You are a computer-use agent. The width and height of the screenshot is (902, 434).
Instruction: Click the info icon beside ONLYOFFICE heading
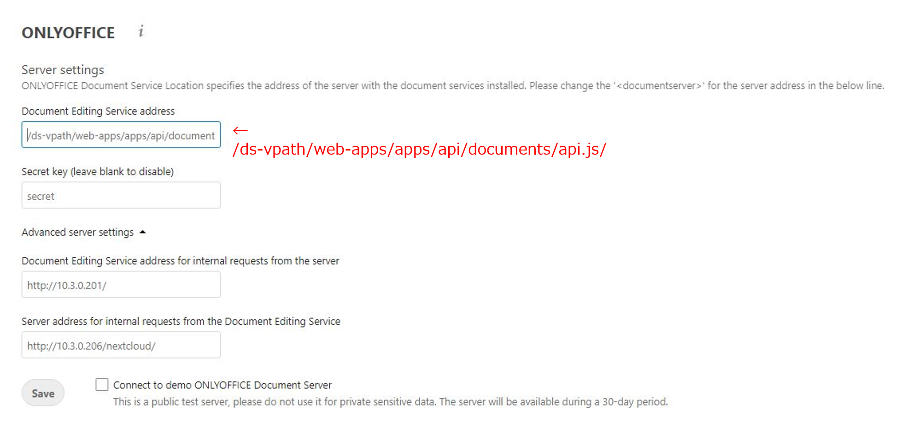click(141, 32)
